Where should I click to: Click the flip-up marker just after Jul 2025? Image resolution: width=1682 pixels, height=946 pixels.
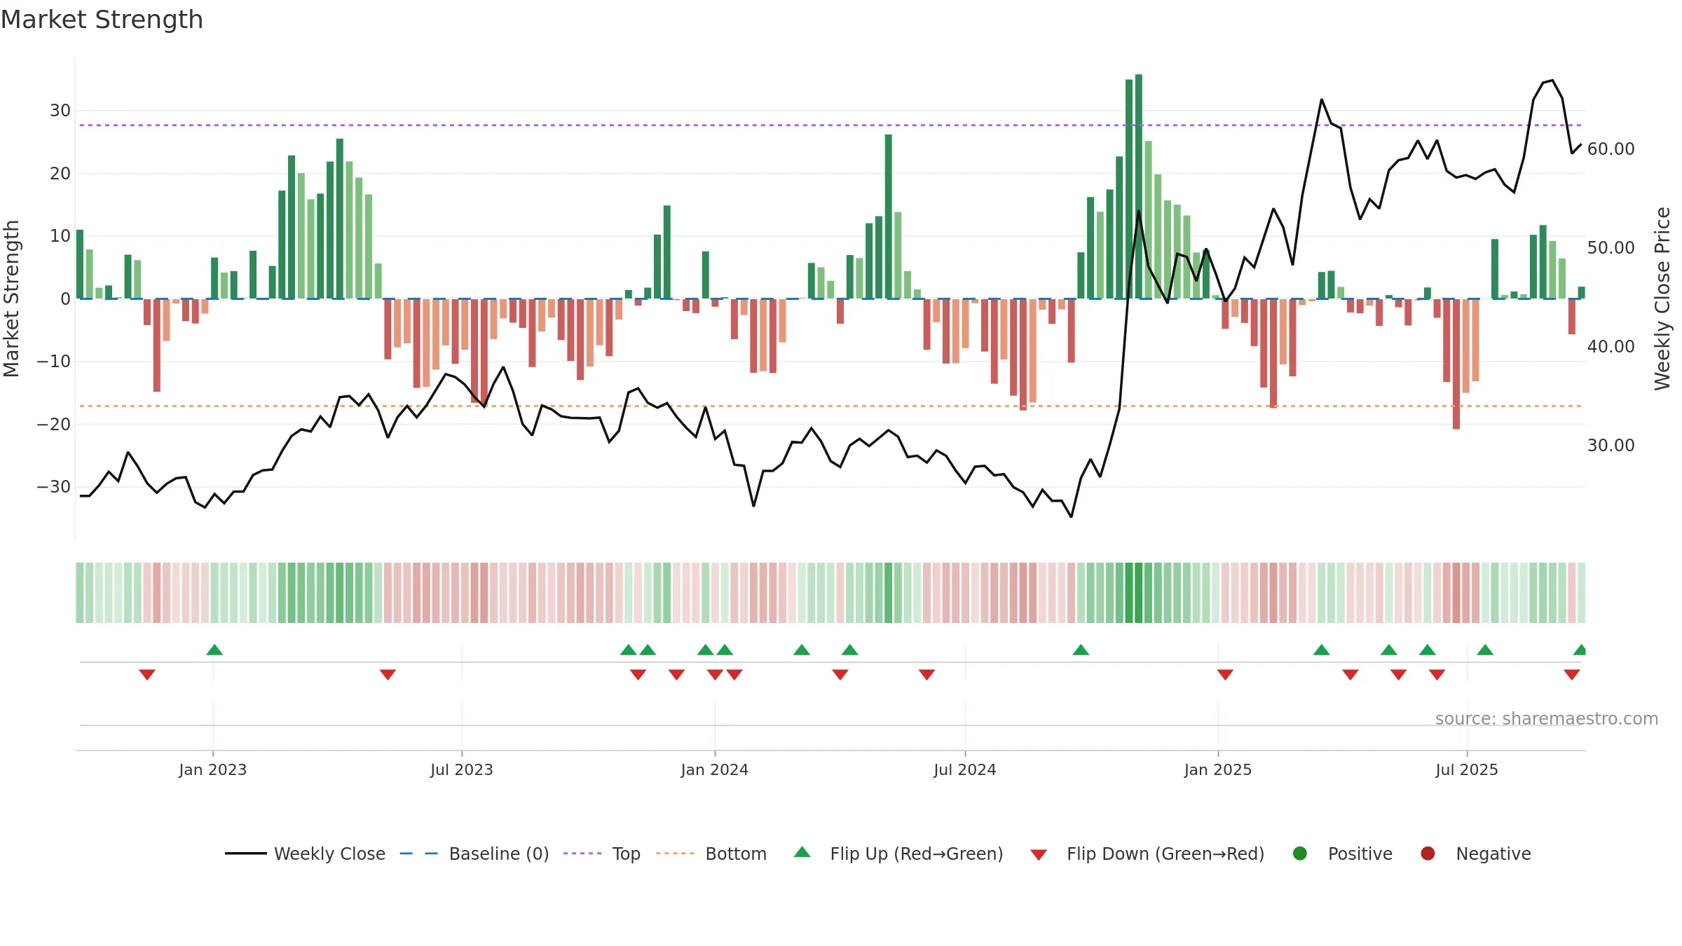pos(1485,650)
